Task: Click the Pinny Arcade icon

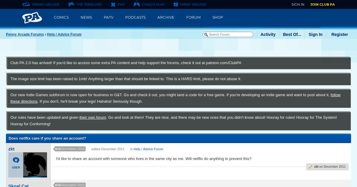Action: point(176,4)
